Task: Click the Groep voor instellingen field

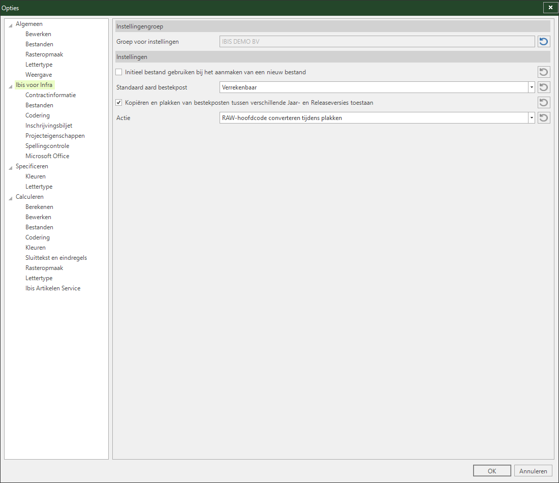Action: coord(377,41)
